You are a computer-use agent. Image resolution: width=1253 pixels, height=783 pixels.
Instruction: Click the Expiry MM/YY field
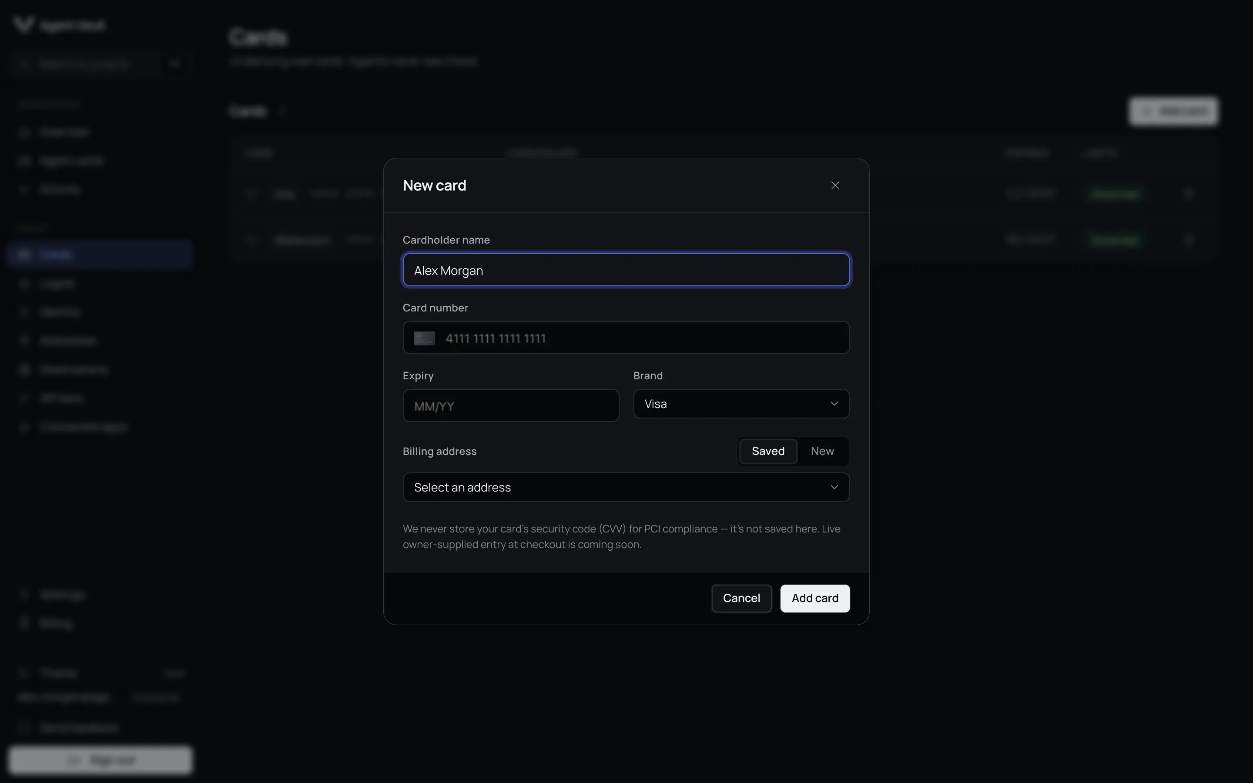510,405
